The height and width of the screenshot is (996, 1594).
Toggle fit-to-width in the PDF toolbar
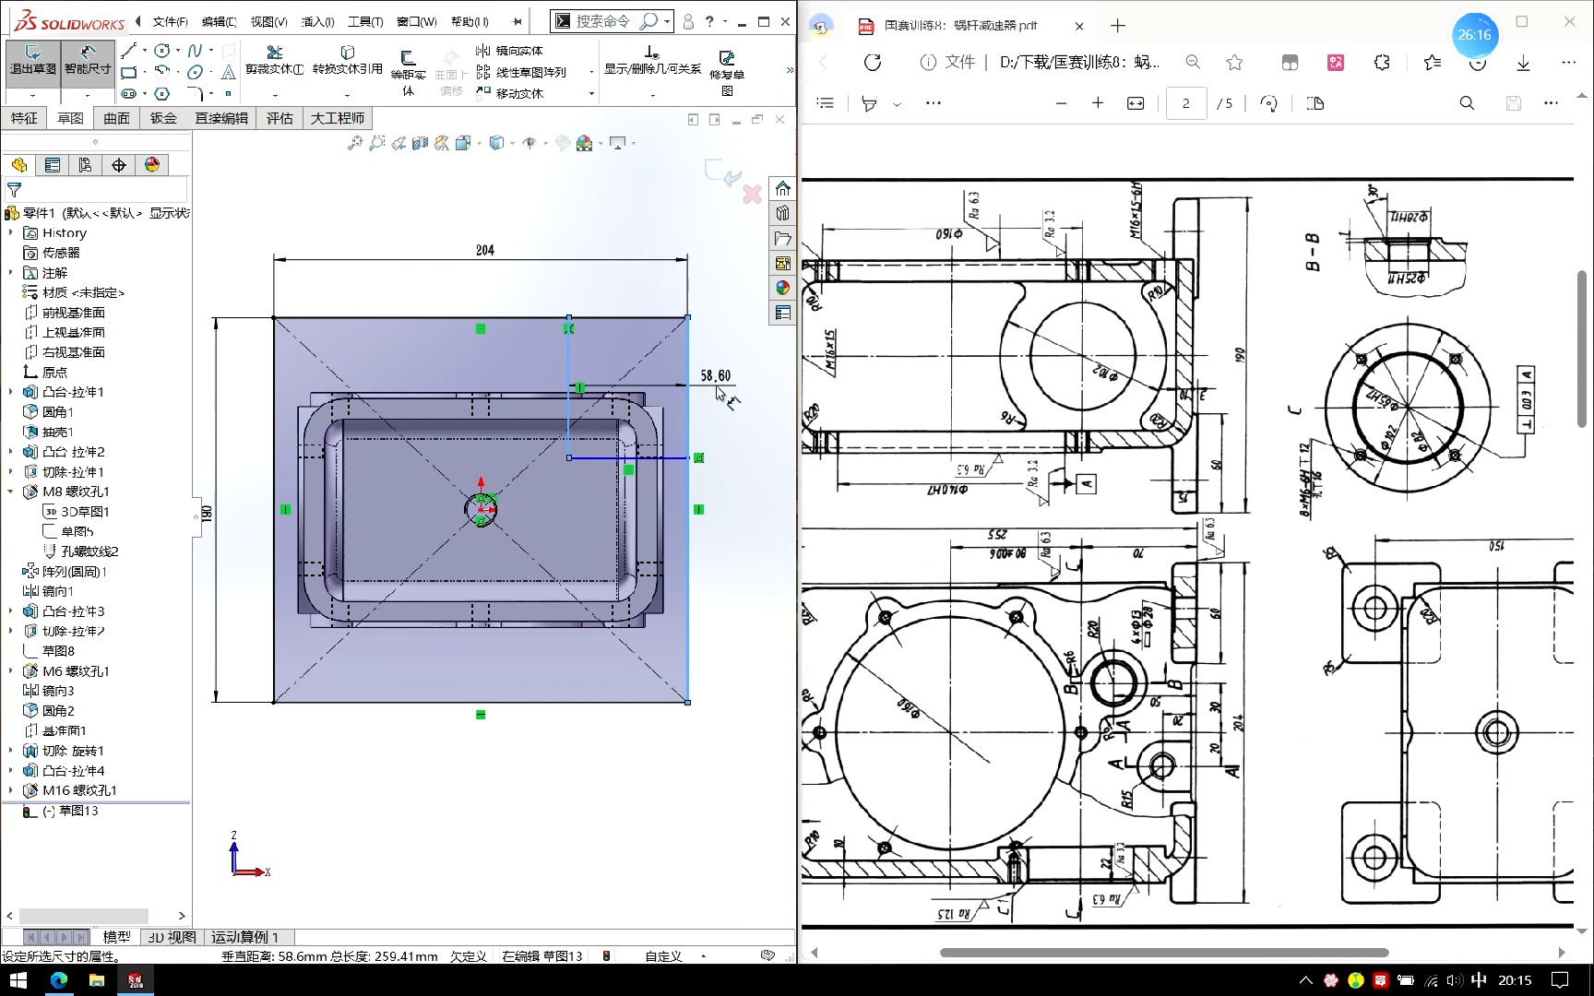click(x=1136, y=103)
